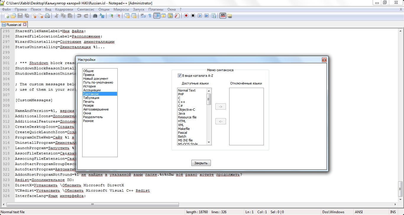The width and height of the screenshot is (404, 215).
Task: Show all characters with the pilcrow icon
Action: (150, 16)
